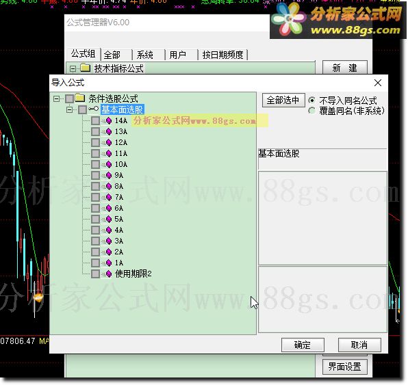Image resolution: width=408 pixels, height=385 pixels.
Task: Select the 1A formula label
Action: tap(119, 263)
